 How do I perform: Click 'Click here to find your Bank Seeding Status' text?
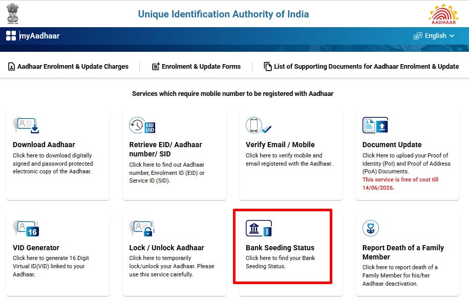click(280, 262)
